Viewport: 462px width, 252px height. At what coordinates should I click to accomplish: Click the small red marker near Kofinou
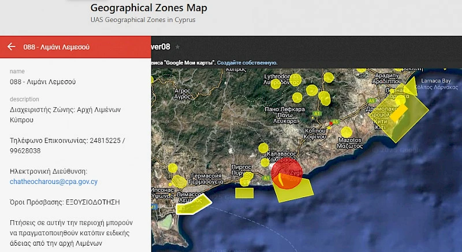click(x=330, y=123)
